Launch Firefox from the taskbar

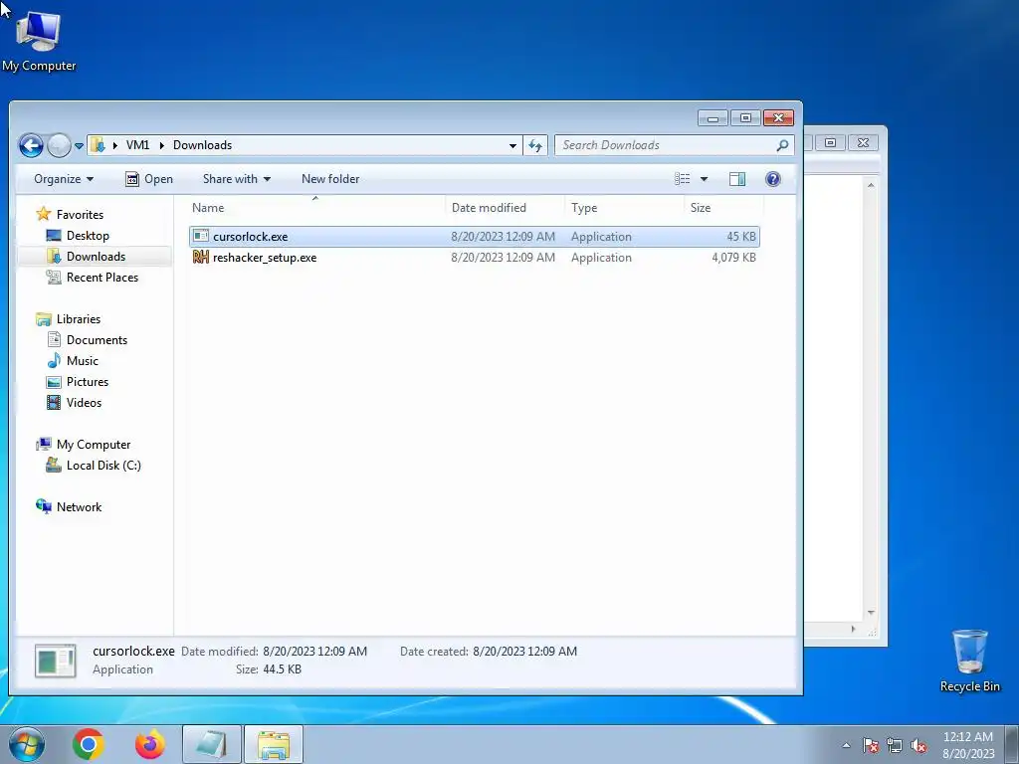click(x=150, y=744)
